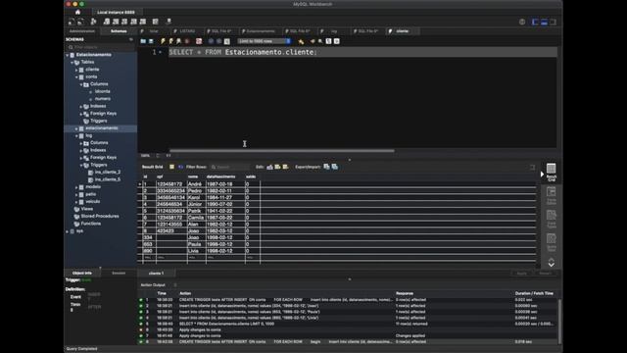Click the commit transaction icon

pos(211,41)
